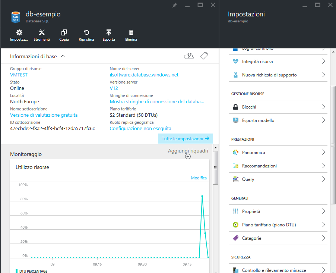Image resolution: width=336 pixels, height=273 pixels.
Task: Open the Blocchi settings entry
Action: point(278,107)
